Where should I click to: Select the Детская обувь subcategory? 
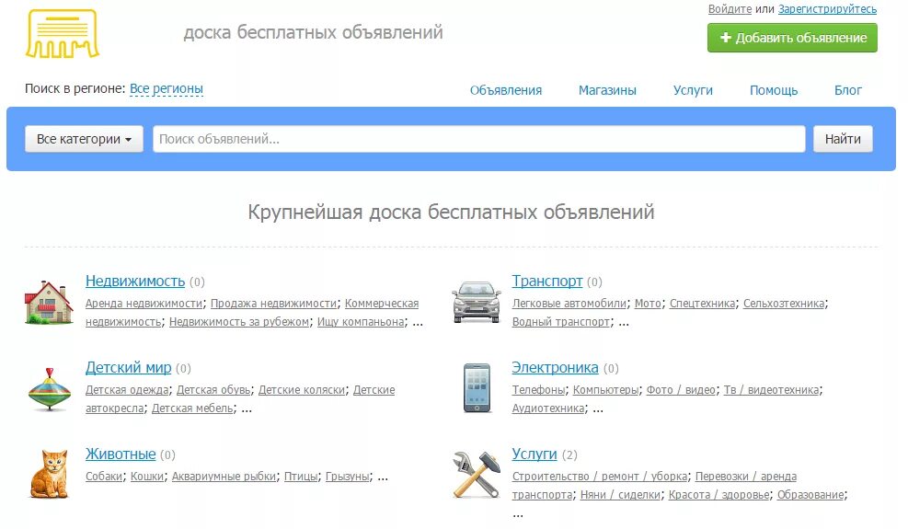[x=213, y=390]
